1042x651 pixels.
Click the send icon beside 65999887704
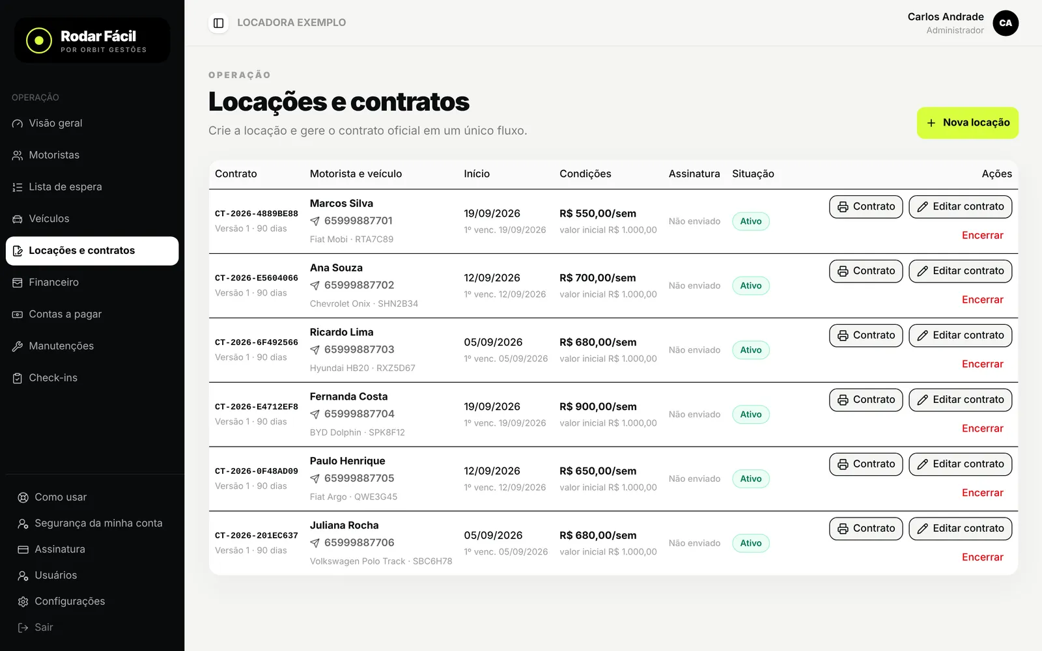click(315, 415)
